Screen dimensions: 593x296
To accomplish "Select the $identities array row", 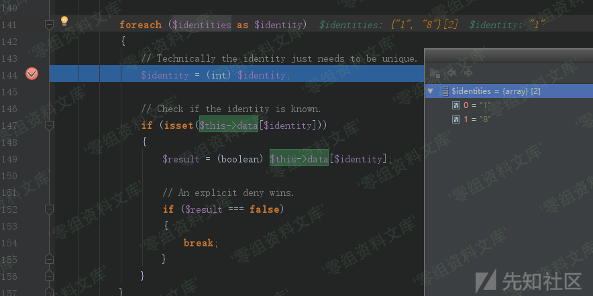I will [496, 91].
